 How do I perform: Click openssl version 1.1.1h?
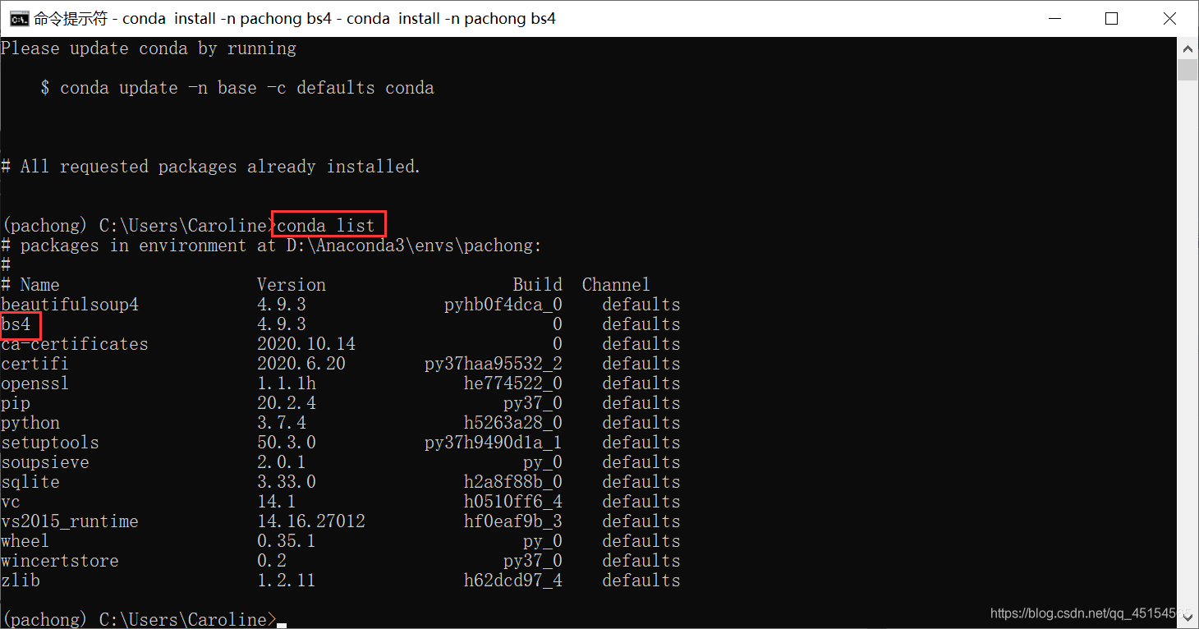(287, 383)
